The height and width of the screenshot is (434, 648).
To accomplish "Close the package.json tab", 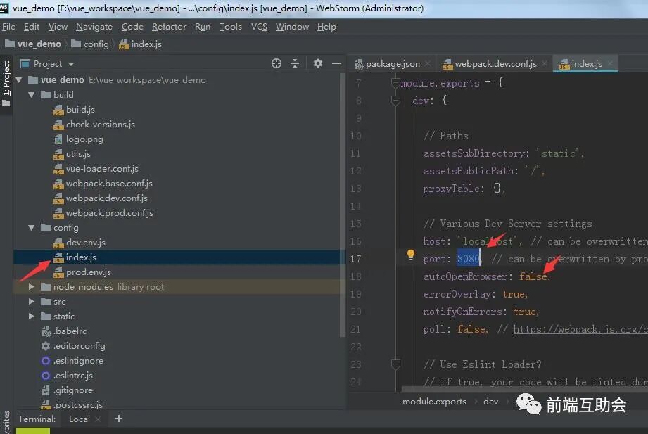I will coord(427,63).
